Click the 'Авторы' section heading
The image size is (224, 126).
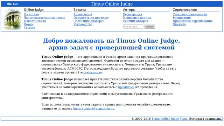click(x=129, y=9)
